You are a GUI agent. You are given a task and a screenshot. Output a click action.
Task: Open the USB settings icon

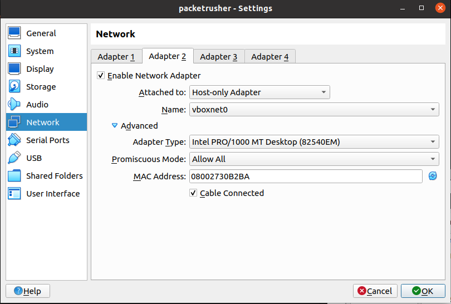[14, 158]
